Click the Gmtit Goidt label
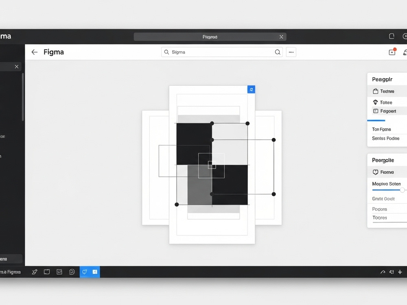This screenshot has height=305, width=407. [x=383, y=199]
